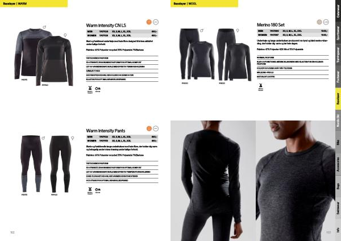The image size is (341, 241).
Task: Click the orange color swatch beside Warm Intensity CN LS
Action: (149, 22)
